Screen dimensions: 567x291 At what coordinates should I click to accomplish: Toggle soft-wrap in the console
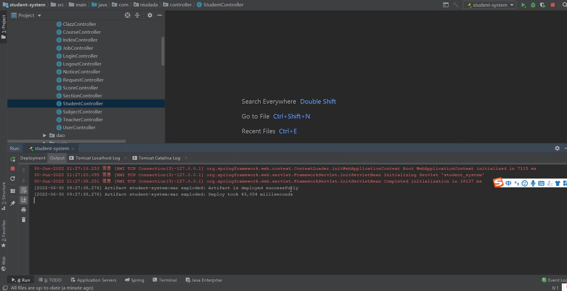[x=24, y=190]
